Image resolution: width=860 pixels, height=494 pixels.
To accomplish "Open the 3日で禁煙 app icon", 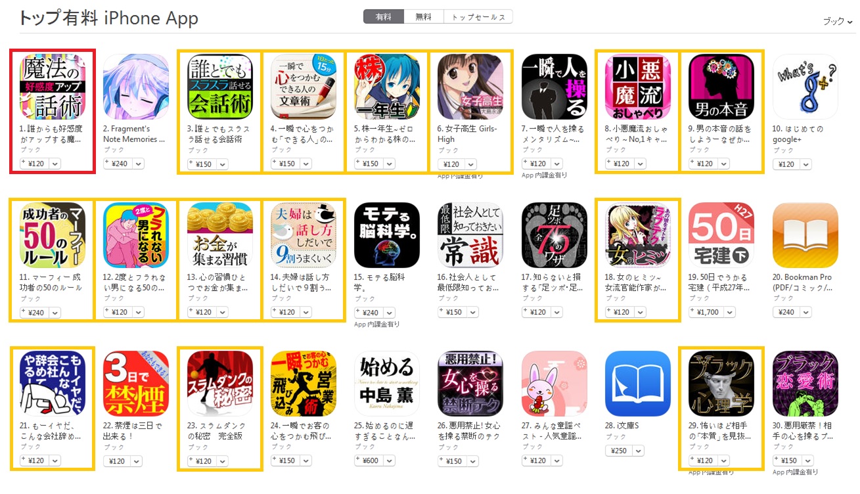I will [x=136, y=384].
